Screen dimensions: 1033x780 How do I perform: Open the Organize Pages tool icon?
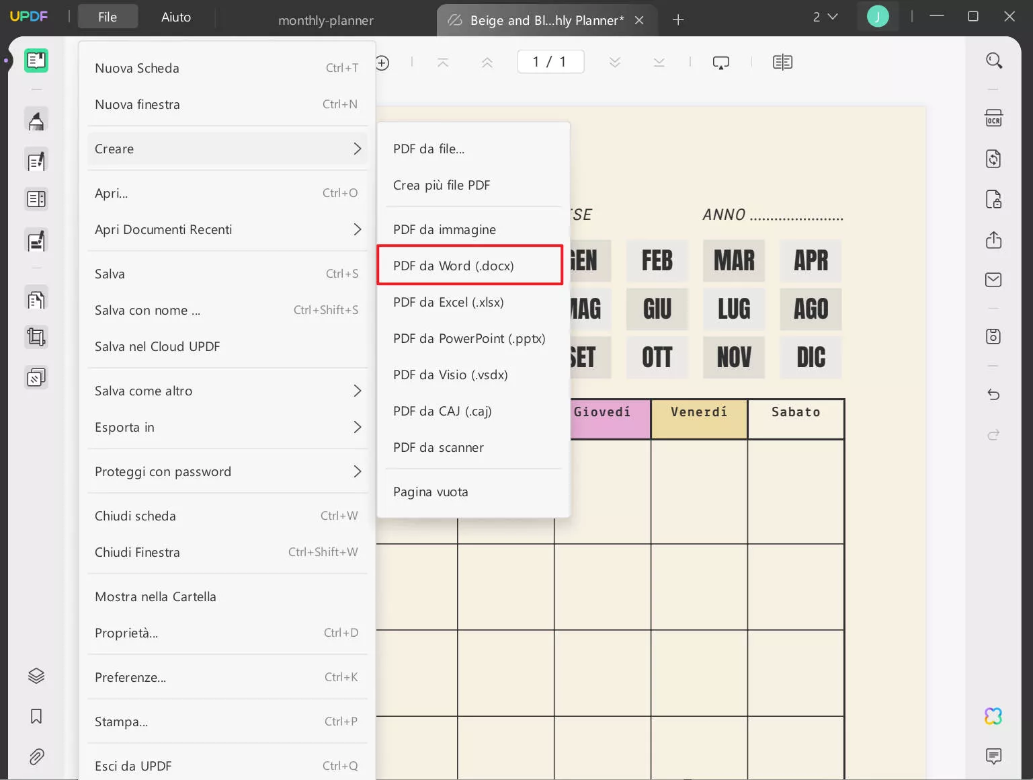tap(36, 299)
